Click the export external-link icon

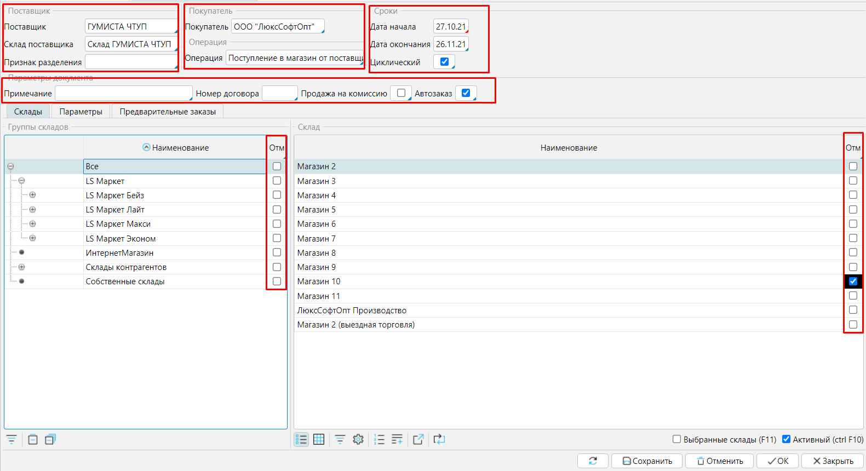pos(418,439)
